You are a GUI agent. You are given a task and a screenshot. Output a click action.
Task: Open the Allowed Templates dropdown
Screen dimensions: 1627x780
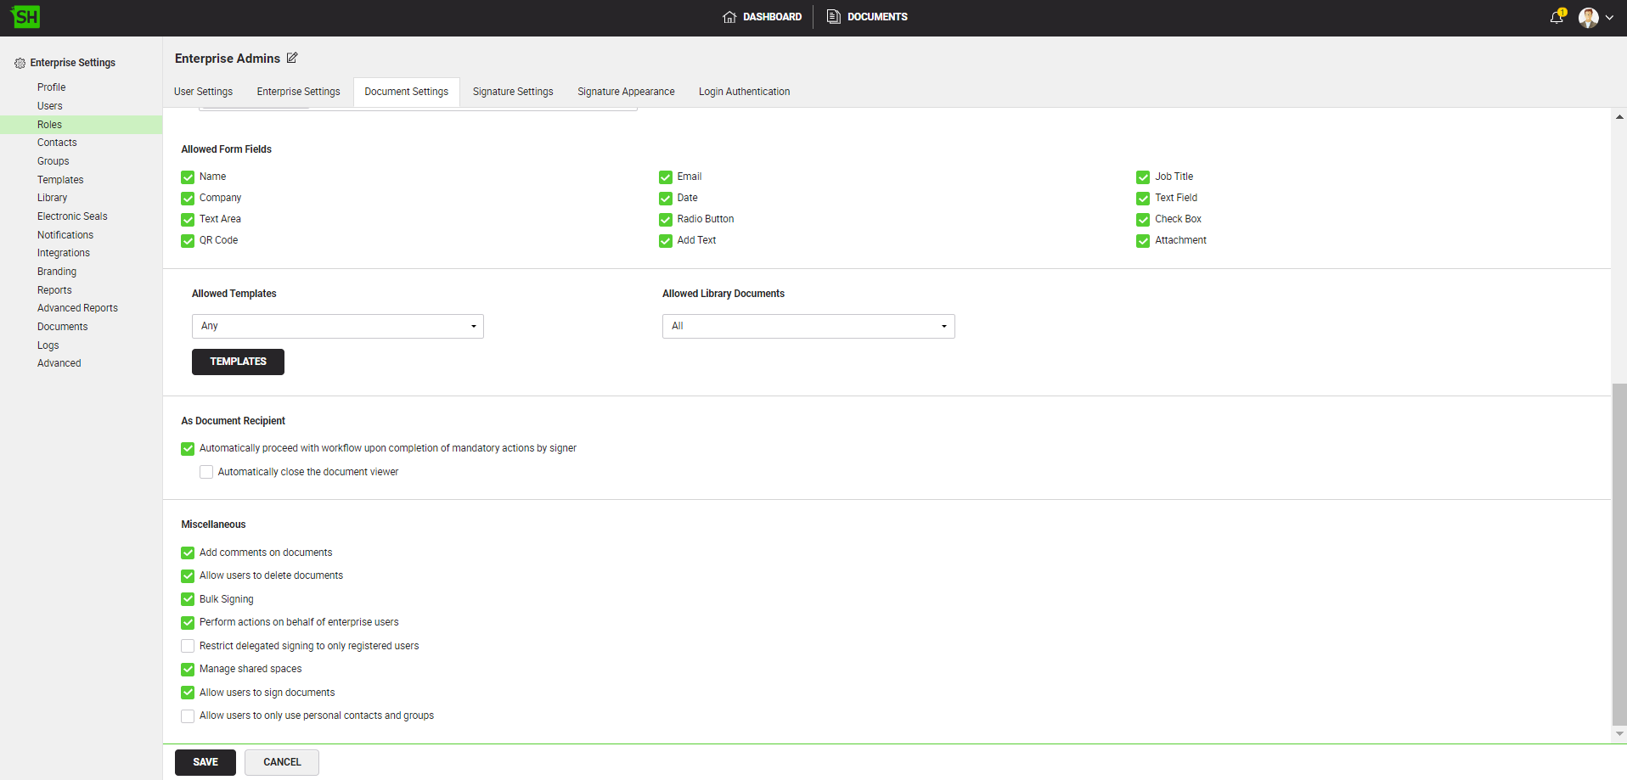click(337, 327)
